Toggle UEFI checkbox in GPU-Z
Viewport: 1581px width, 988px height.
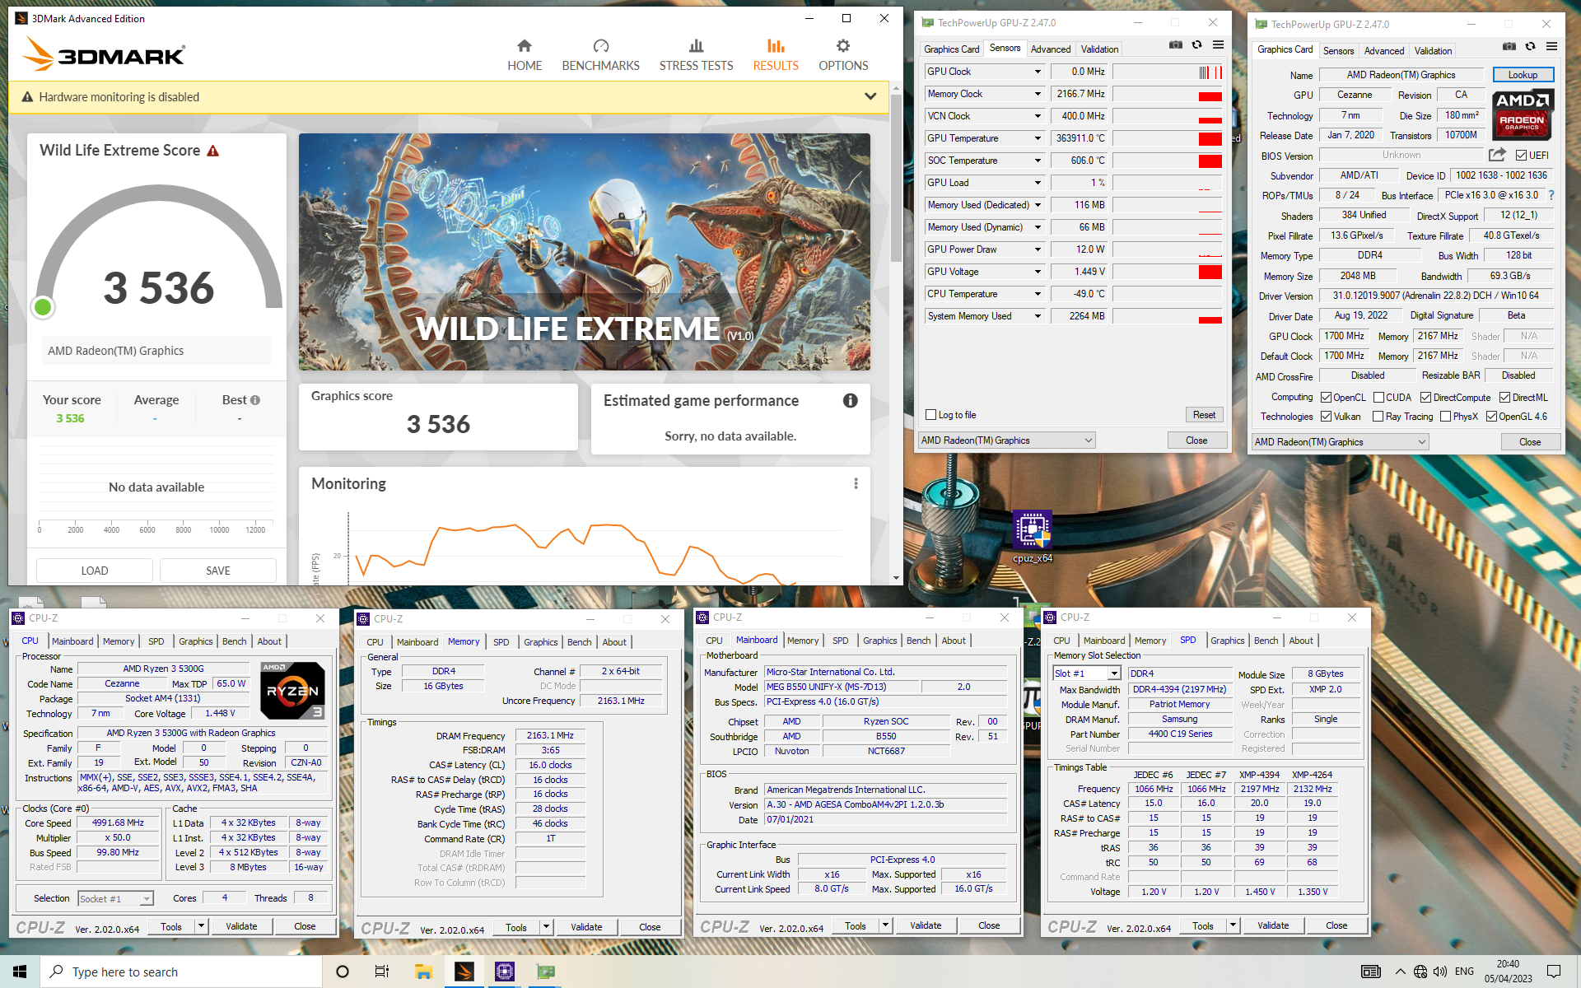click(1522, 156)
